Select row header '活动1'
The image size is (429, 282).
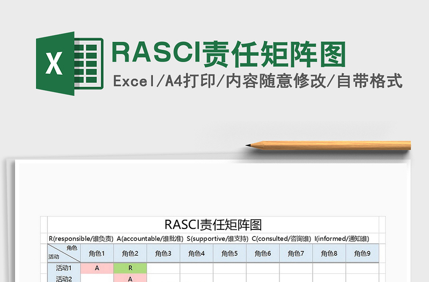click(64, 268)
